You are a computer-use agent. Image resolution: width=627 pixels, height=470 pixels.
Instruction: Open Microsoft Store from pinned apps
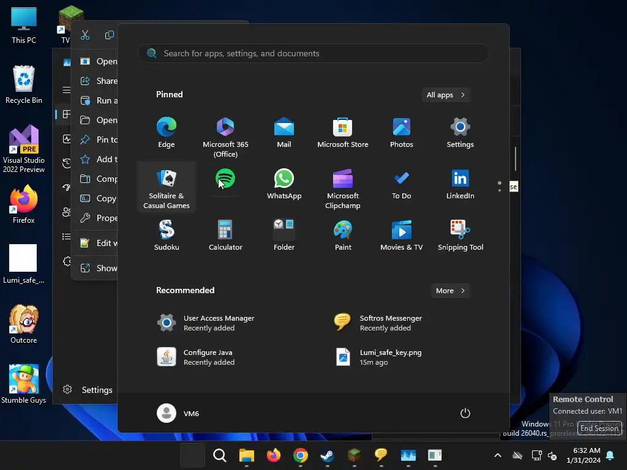[x=343, y=133]
